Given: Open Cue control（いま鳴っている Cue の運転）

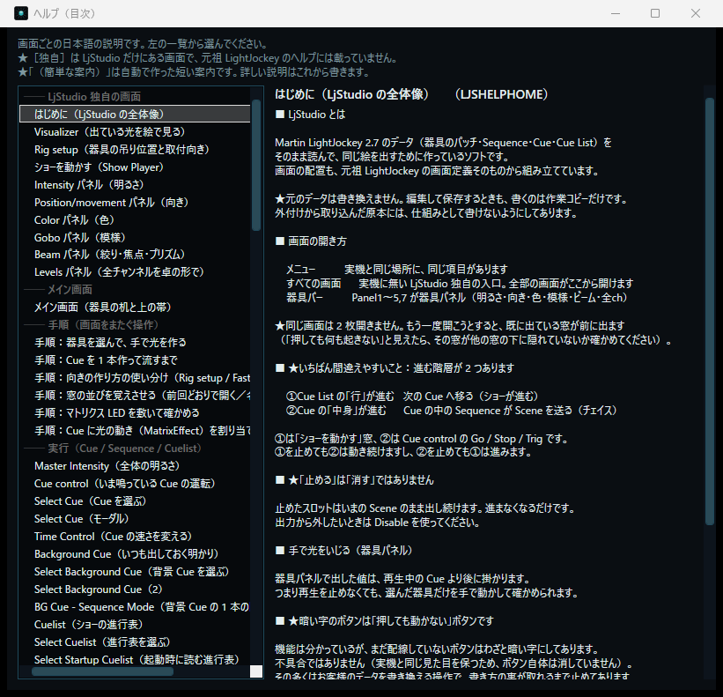Looking at the screenshot, I should coord(135,484).
